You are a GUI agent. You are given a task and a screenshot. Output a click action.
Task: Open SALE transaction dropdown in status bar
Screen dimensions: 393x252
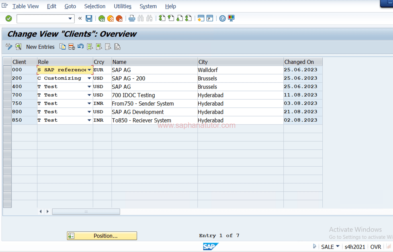(x=338, y=246)
